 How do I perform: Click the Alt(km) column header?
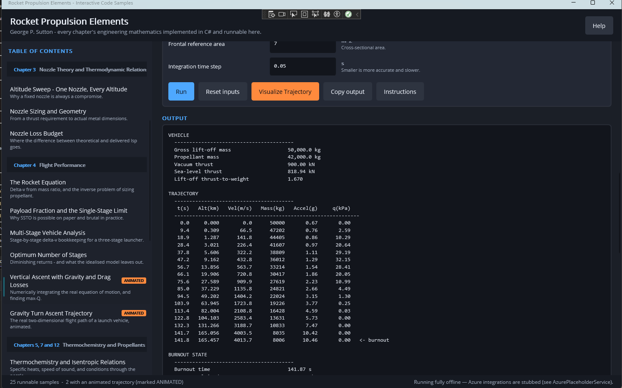pos(208,208)
